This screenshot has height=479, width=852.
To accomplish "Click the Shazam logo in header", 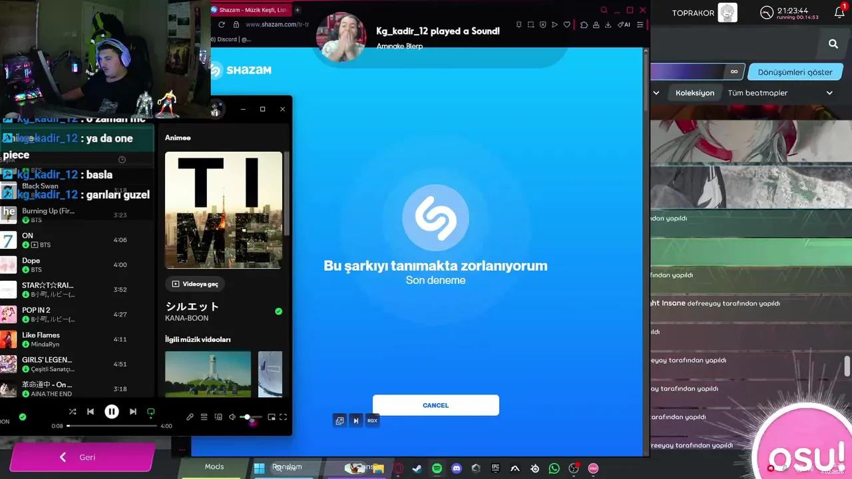I will pos(241,70).
